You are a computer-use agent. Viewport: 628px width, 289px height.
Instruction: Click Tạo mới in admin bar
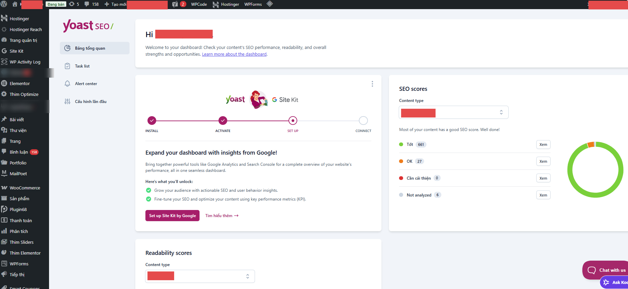tap(115, 4)
